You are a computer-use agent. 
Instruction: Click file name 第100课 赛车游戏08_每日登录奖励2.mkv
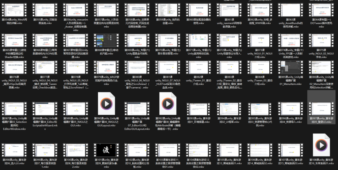[76, 163]
